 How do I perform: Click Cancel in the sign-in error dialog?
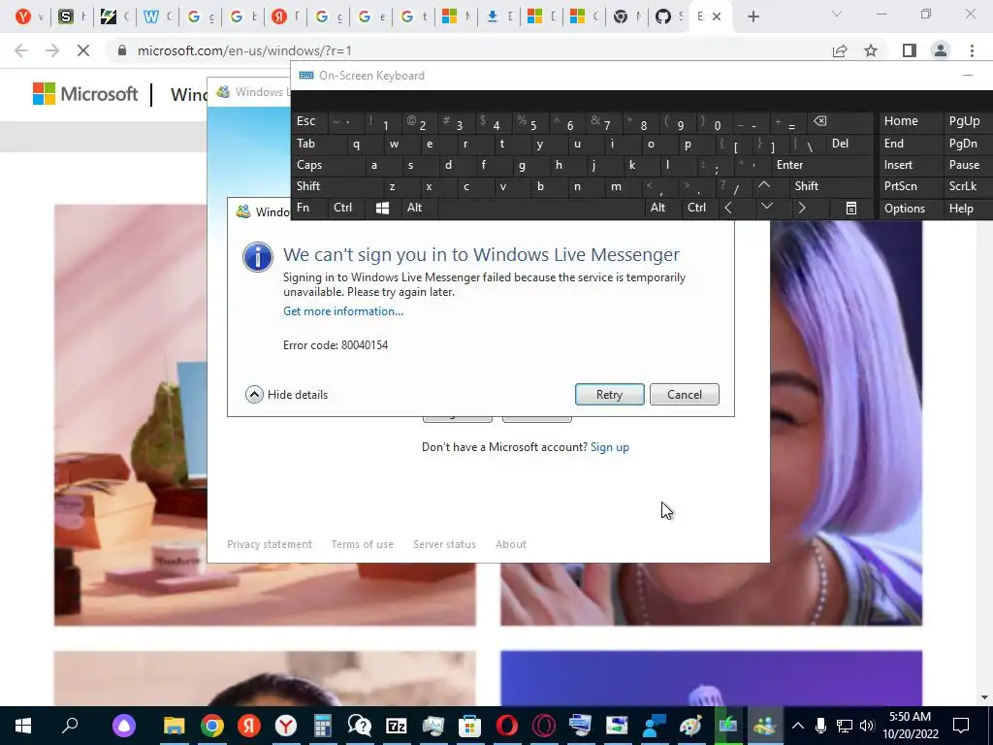(684, 394)
